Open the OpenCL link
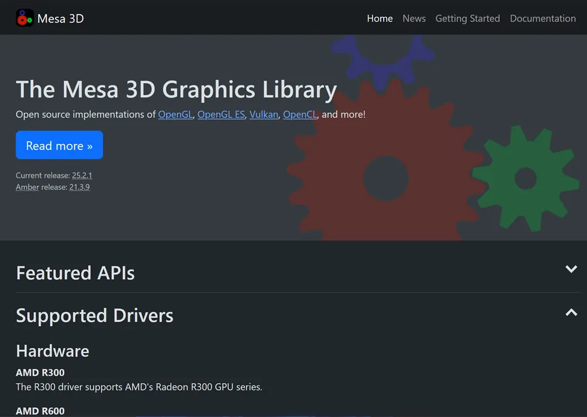The height and width of the screenshot is (417, 587). tap(300, 114)
